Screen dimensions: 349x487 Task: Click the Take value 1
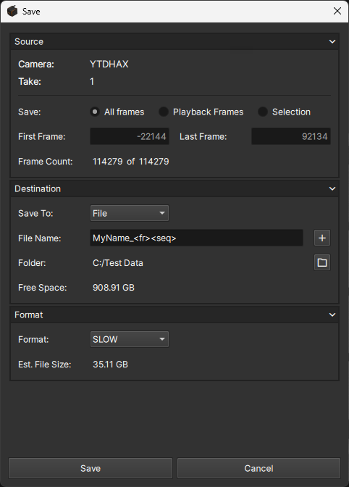(92, 82)
